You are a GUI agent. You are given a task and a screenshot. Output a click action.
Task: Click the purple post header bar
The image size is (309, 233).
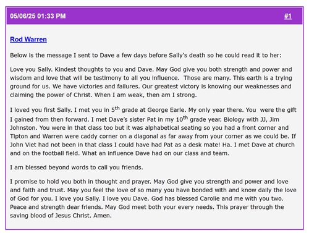coord(154,16)
